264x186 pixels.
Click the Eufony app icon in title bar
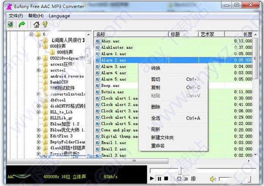[9, 6]
